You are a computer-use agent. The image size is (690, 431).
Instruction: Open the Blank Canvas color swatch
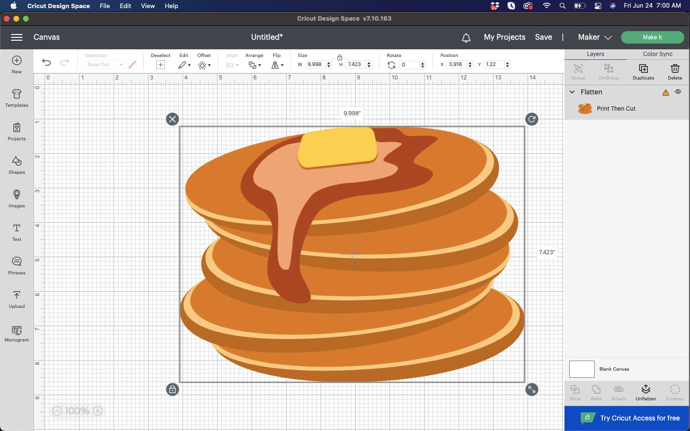click(581, 369)
